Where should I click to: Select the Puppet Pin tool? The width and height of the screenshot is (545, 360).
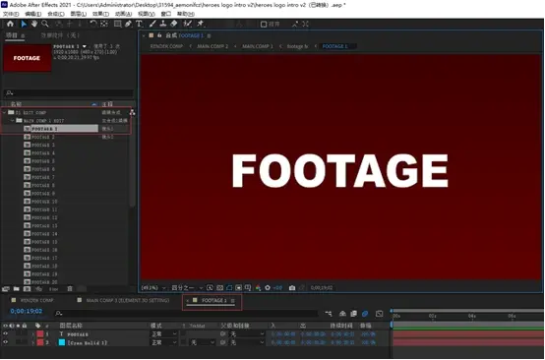coord(201,24)
